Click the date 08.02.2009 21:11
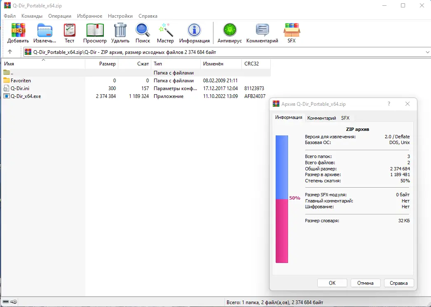 pos(220,81)
